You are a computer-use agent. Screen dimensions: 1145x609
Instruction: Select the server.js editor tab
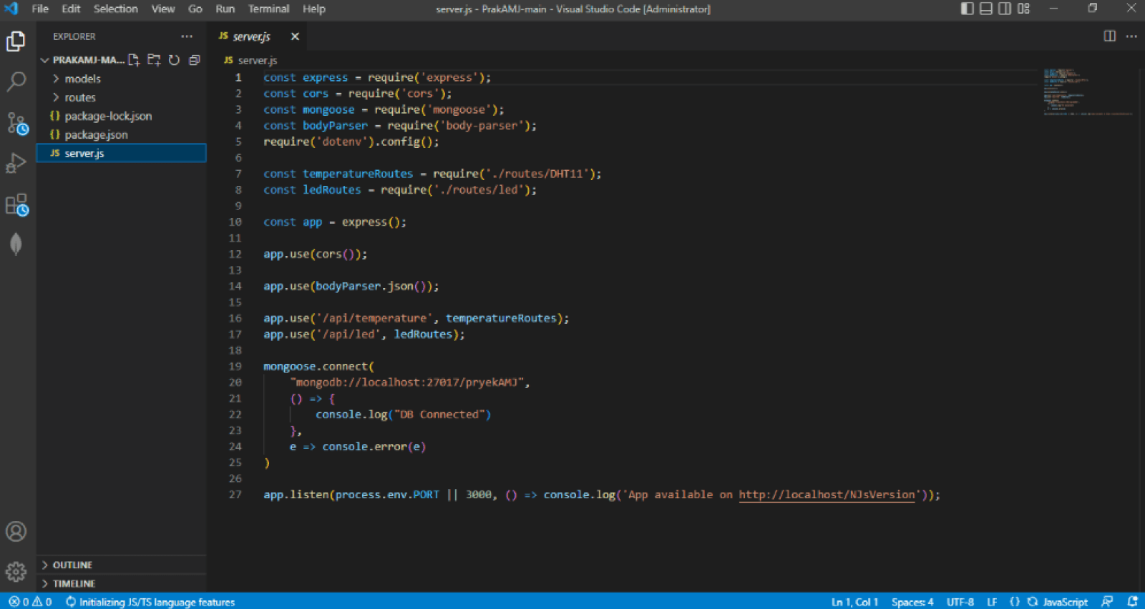pyautogui.click(x=252, y=36)
